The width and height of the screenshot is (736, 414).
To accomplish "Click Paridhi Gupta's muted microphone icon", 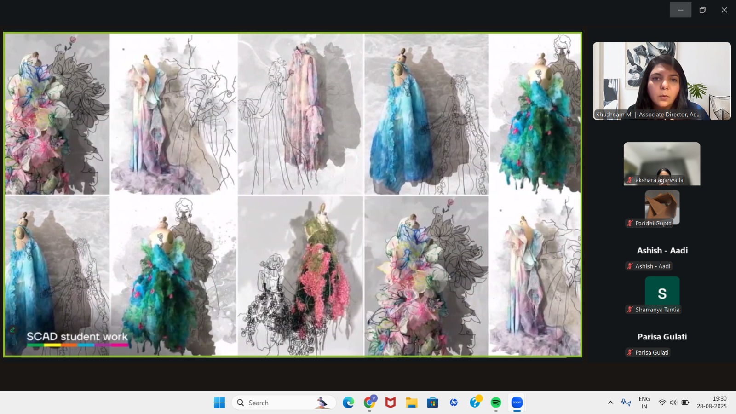I will 630,224.
